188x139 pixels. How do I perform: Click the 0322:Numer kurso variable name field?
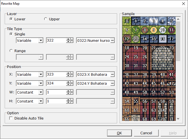pyautogui.click(x=93, y=40)
